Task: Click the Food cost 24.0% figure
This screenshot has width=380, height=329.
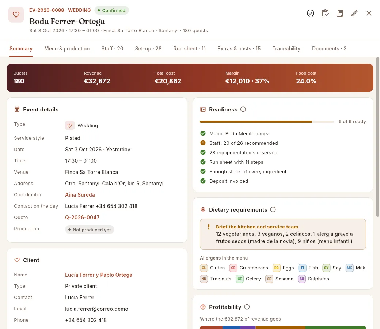Action: [306, 81]
